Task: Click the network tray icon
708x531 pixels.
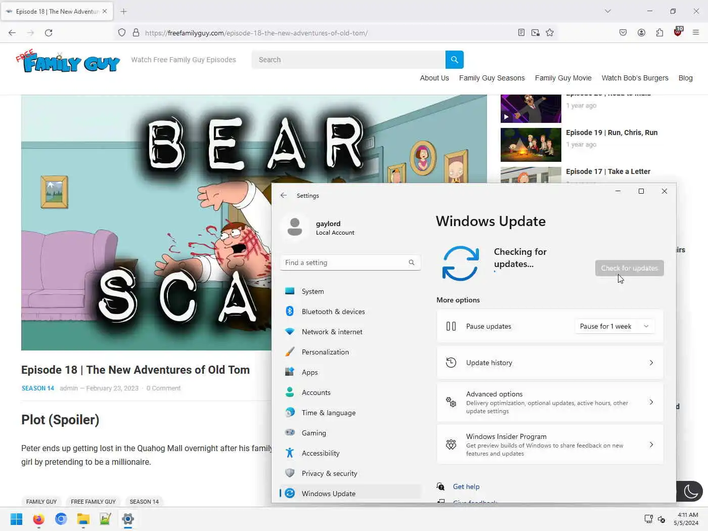Action: click(649, 519)
